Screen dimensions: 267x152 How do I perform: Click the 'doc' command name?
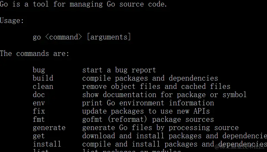(39, 95)
